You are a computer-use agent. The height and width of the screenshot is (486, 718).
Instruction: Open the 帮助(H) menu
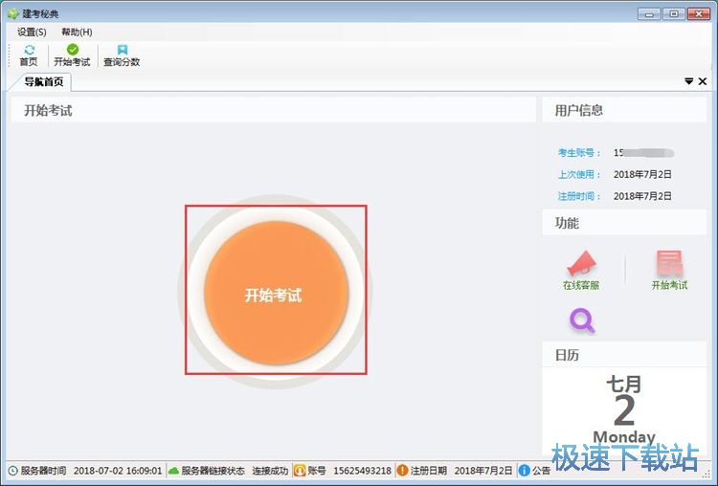77,32
